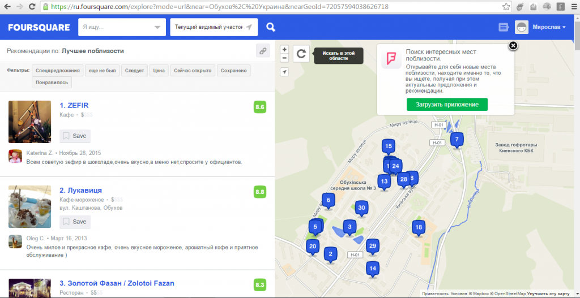Select map pin number 24
Image resolution: width=580 pixels, height=298 pixels.
(396, 167)
